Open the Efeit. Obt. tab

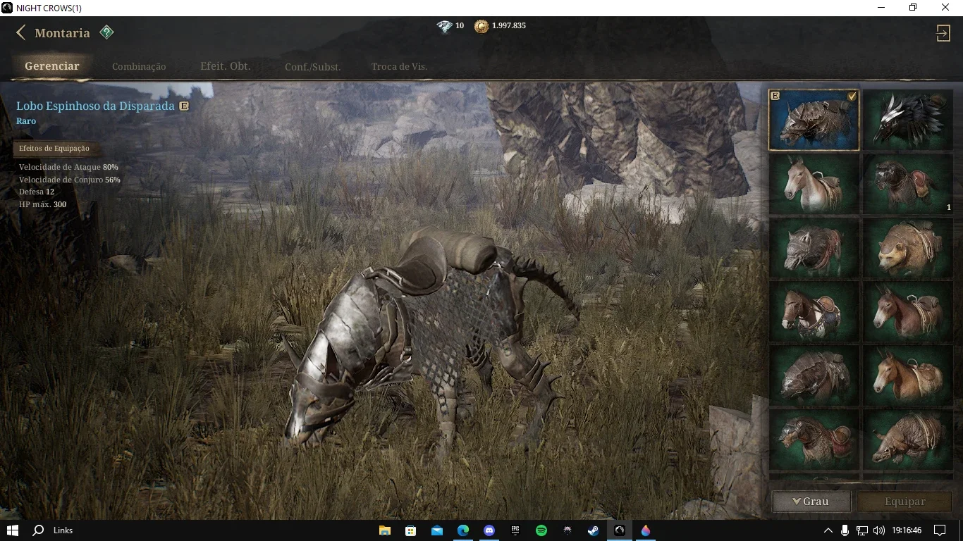coord(226,66)
